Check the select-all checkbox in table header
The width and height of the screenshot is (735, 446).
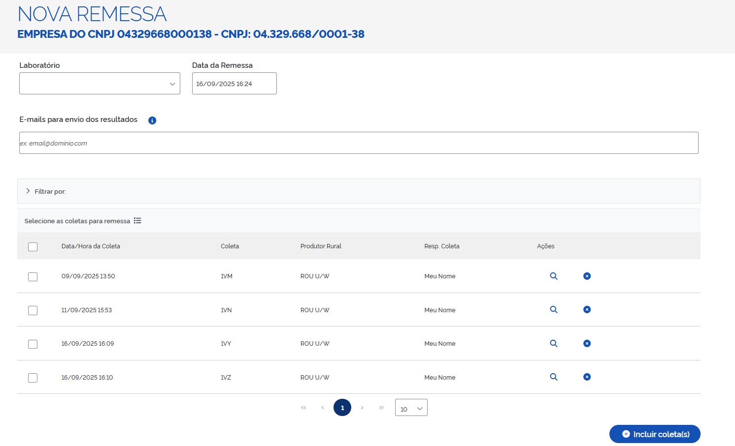pos(33,247)
